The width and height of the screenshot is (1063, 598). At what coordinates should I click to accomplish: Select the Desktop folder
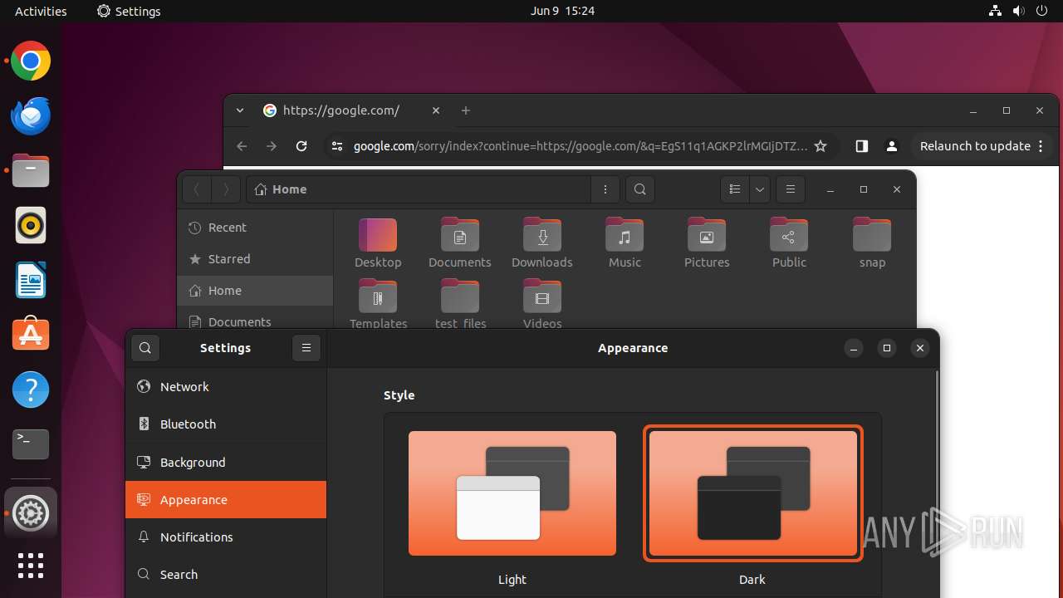378,243
